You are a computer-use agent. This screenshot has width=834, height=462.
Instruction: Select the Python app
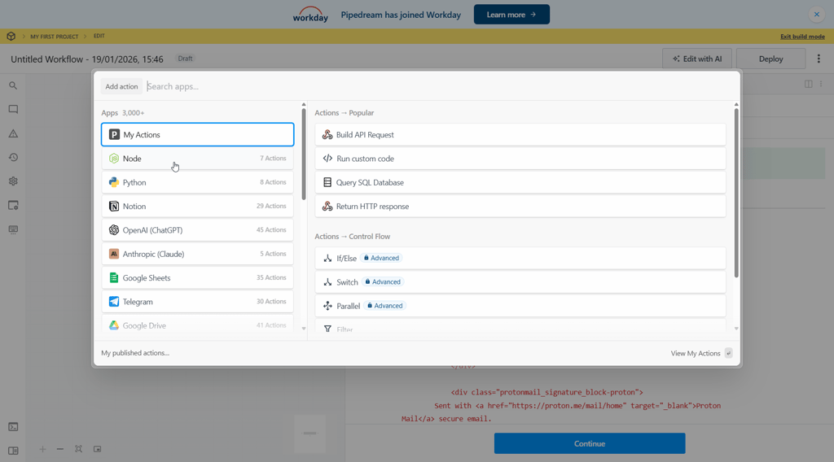pyautogui.click(x=197, y=182)
